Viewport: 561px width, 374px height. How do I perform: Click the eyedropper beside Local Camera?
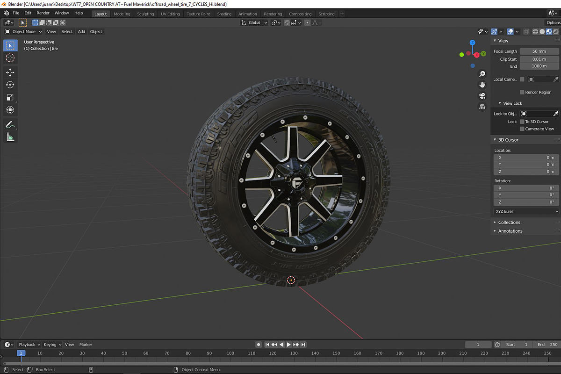[556, 79]
